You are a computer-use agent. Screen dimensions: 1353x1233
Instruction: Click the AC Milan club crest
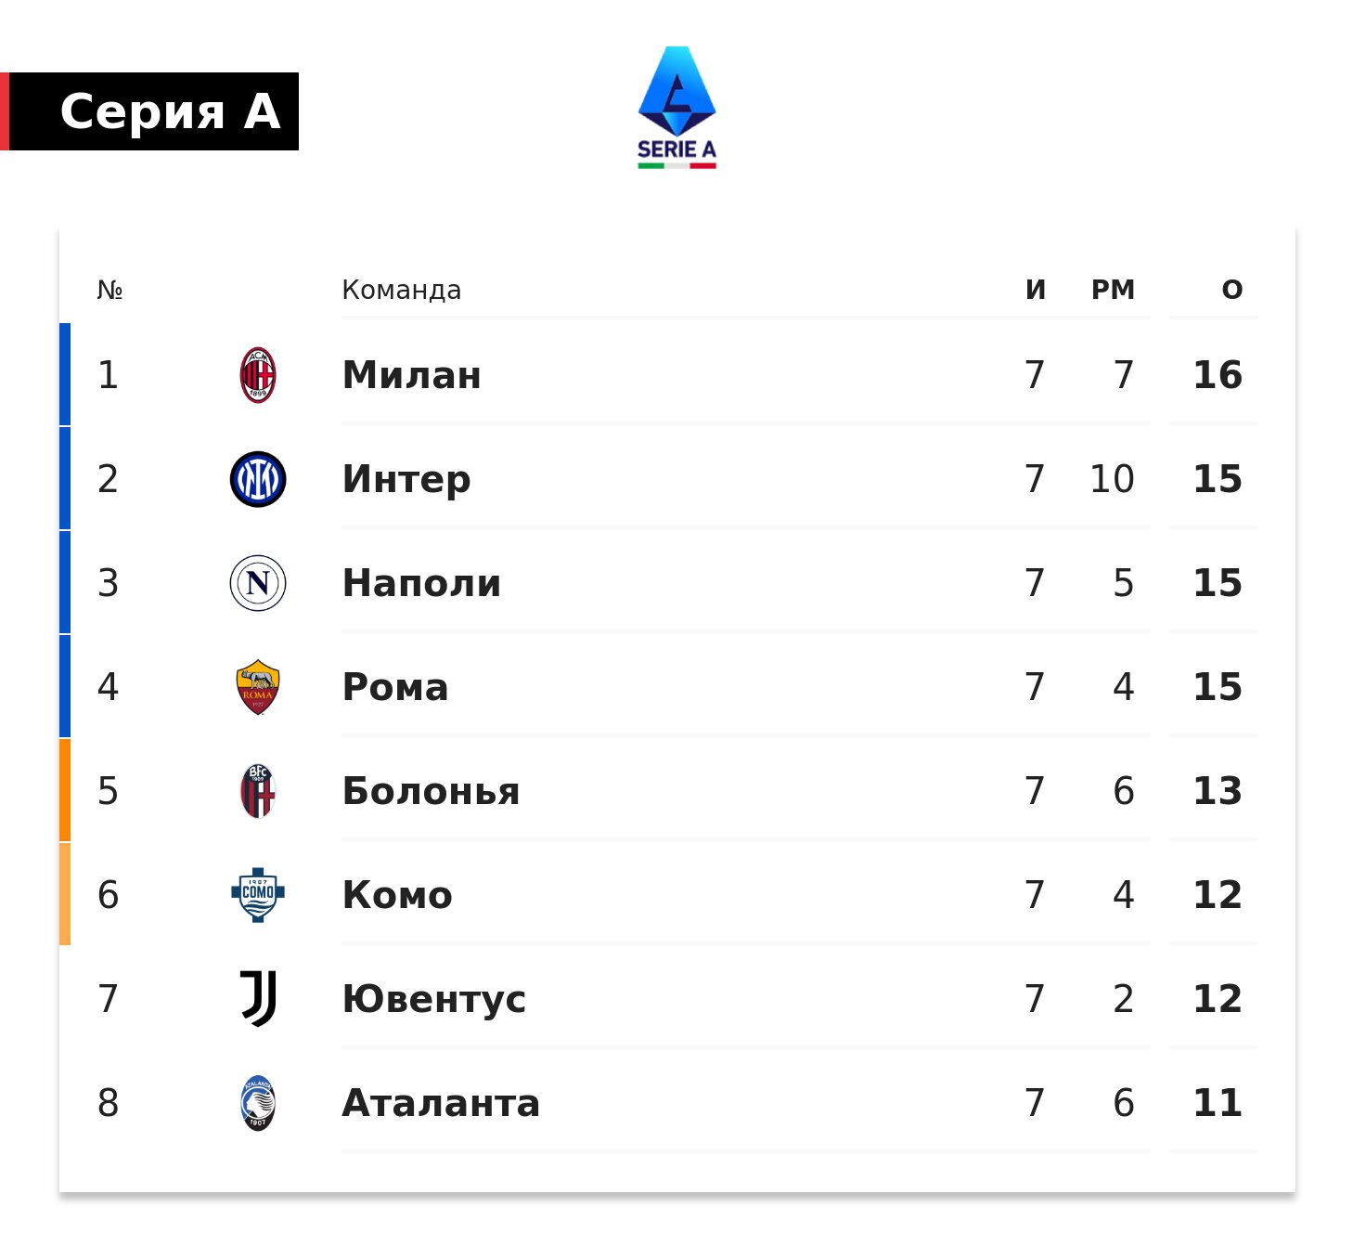click(x=258, y=375)
